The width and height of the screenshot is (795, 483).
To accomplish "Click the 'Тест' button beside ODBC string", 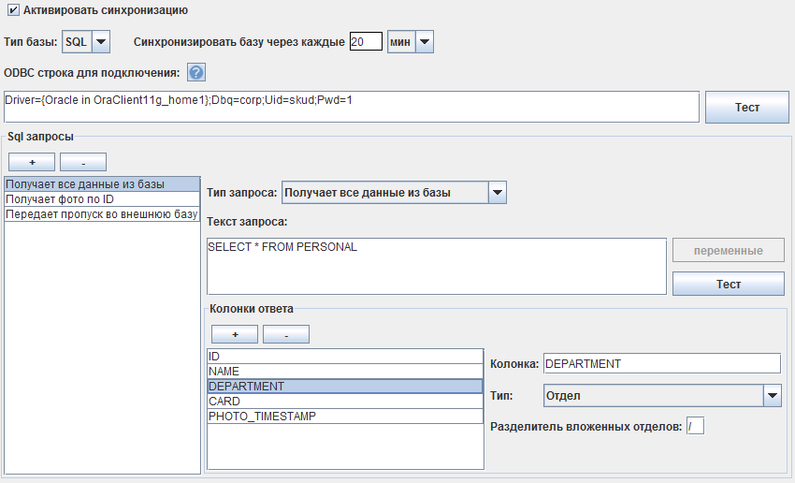I will [x=746, y=107].
